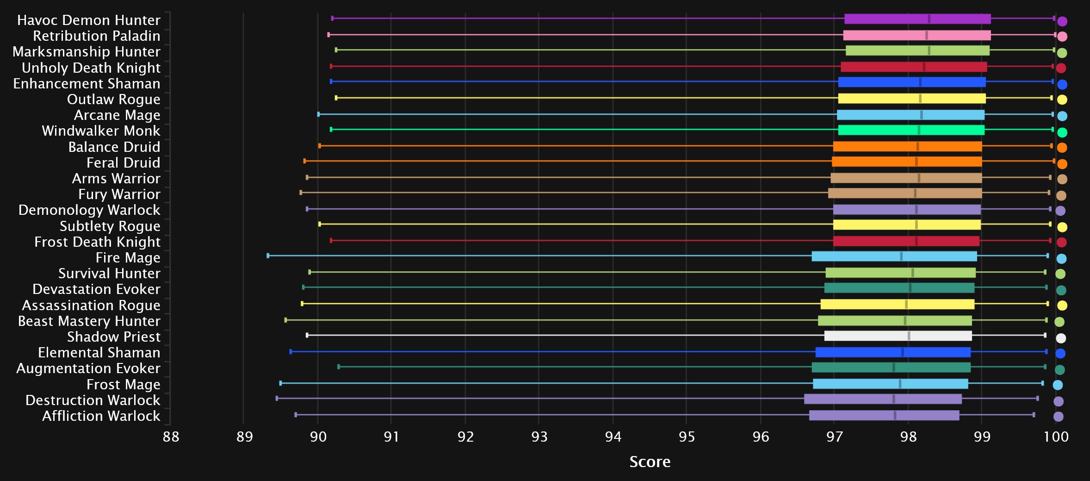Viewport: 1090px width, 481px height.
Task: Select the Beast Mastery Hunter label
Action: click(89, 321)
